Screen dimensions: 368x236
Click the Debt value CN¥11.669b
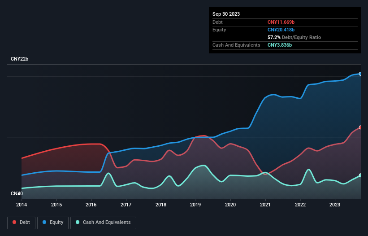(x=281, y=22)
